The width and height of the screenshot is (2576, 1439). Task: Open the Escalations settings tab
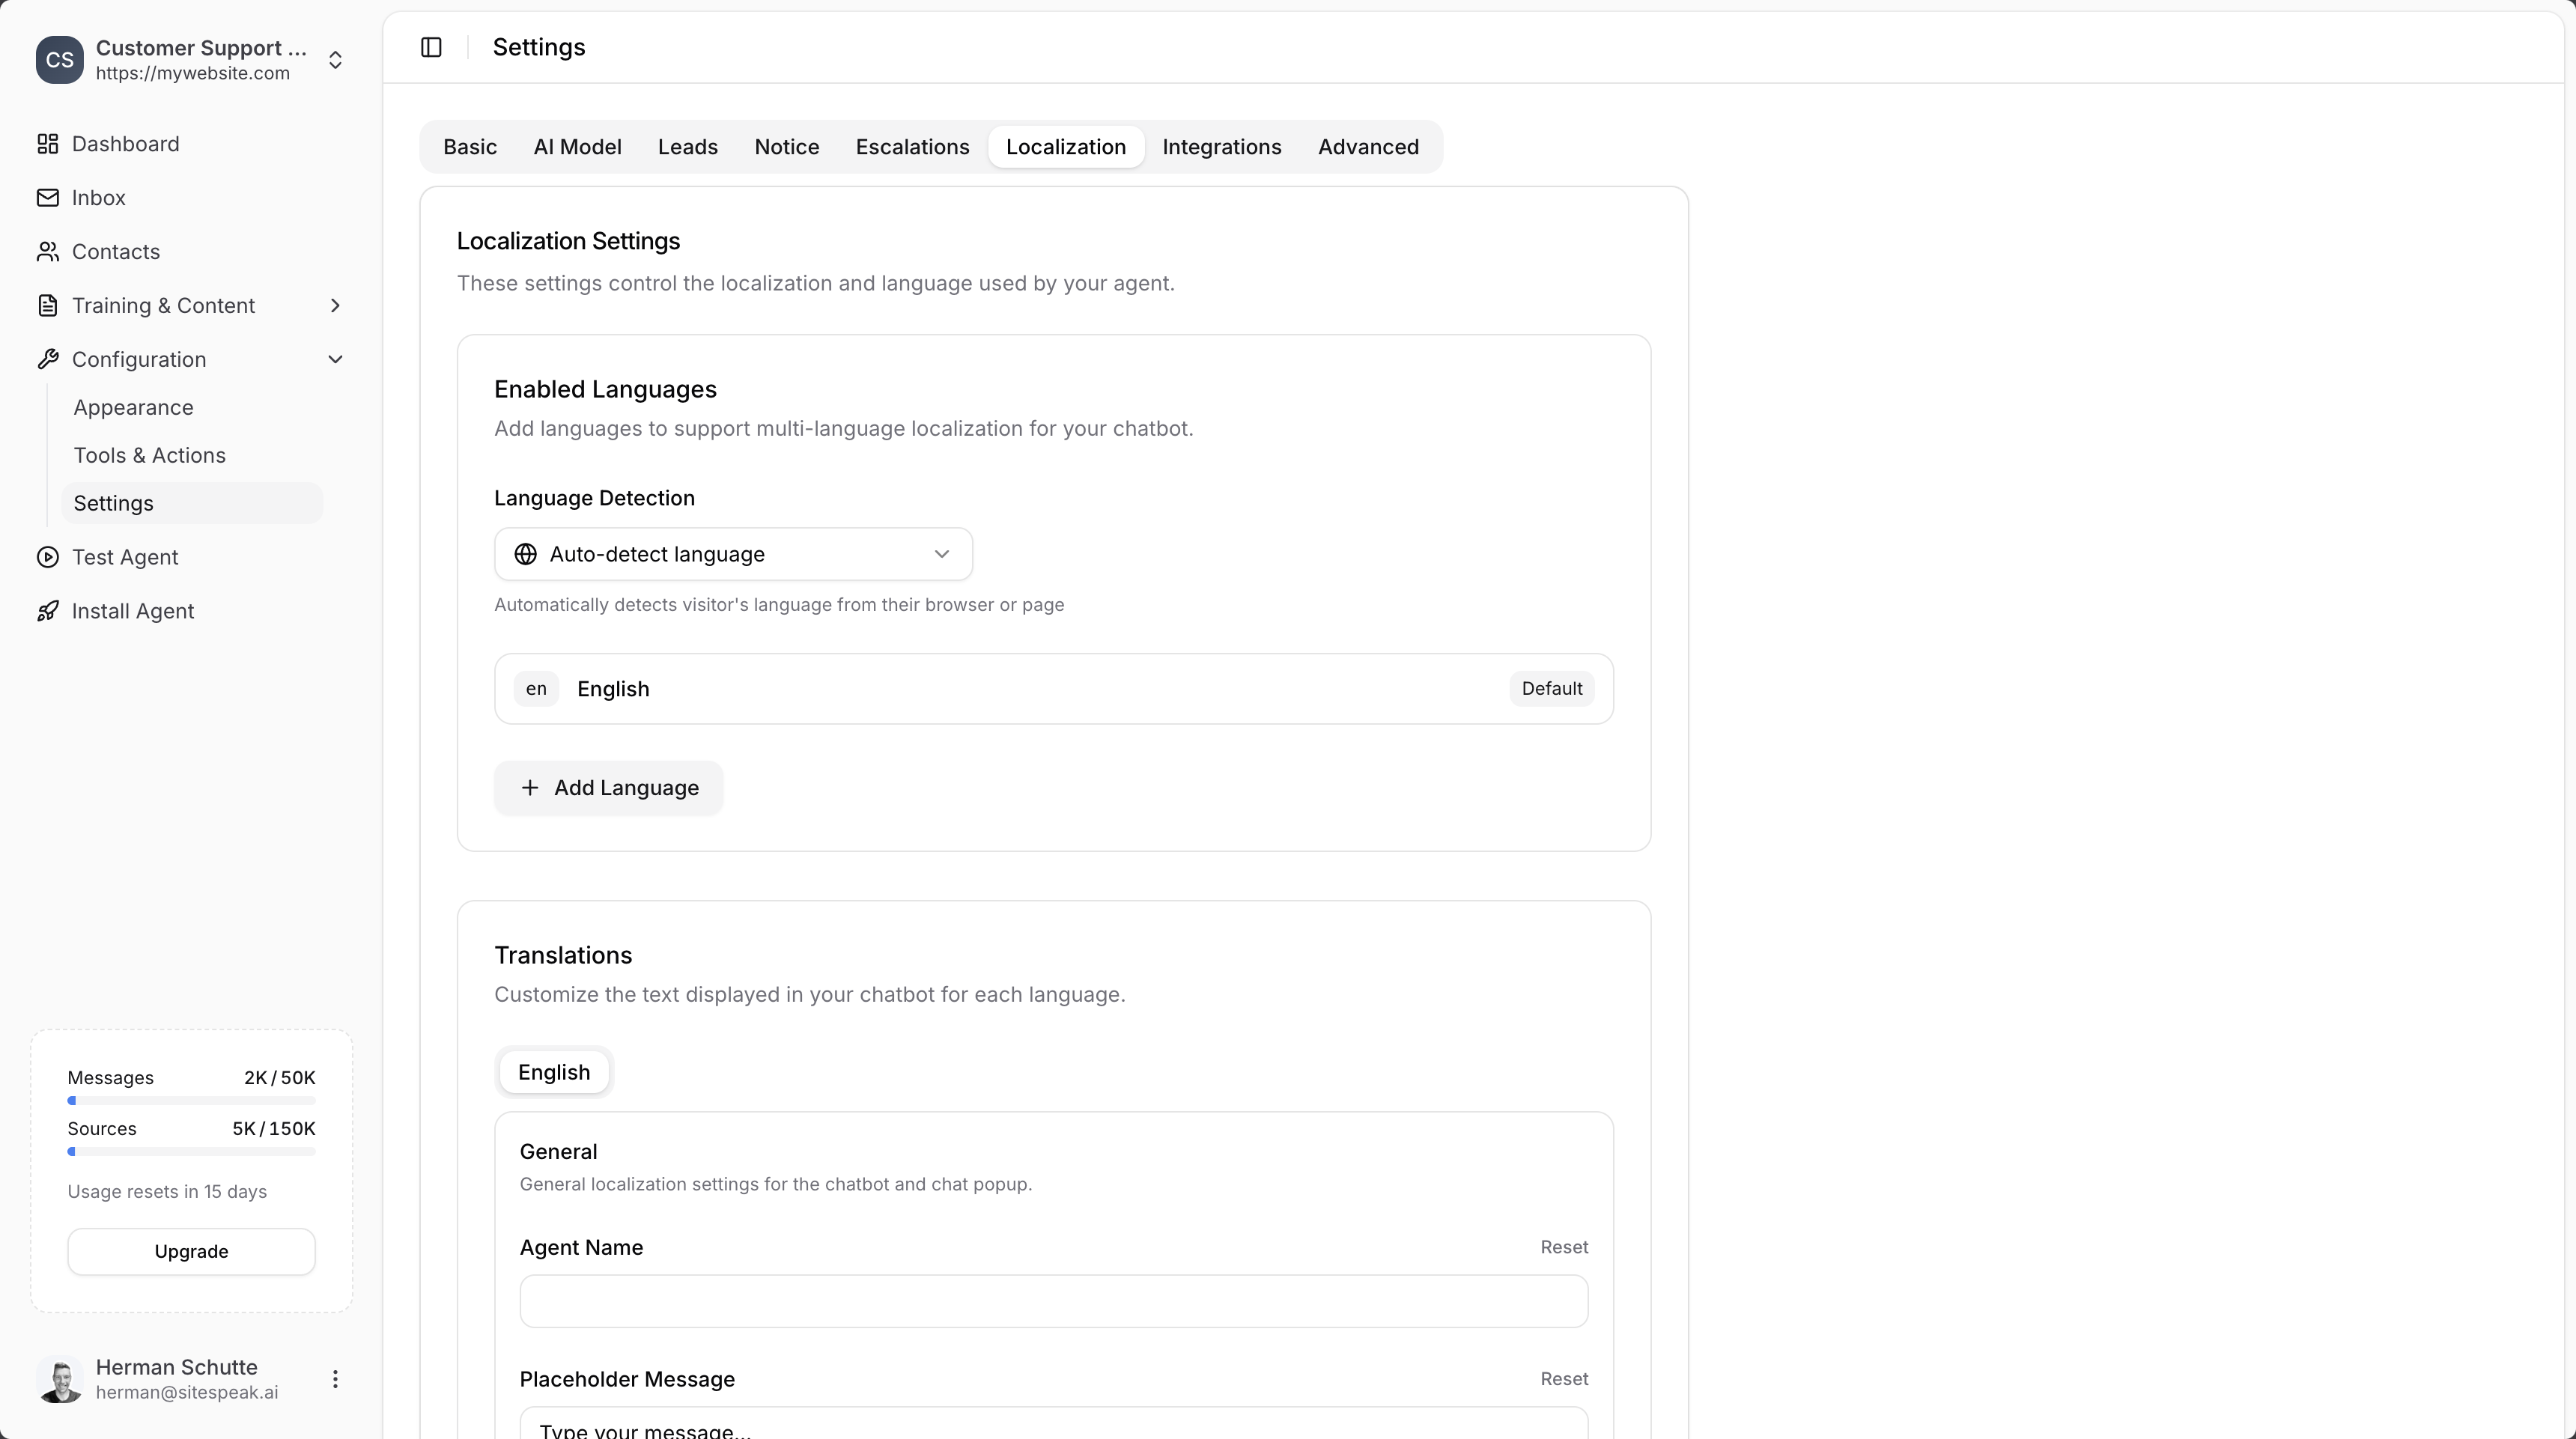[x=912, y=146]
